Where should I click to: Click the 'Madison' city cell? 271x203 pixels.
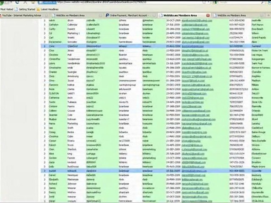click(x=256, y=81)
